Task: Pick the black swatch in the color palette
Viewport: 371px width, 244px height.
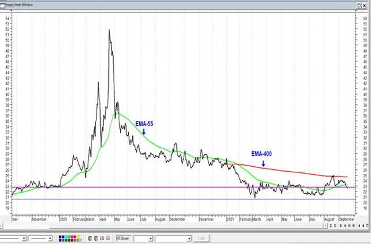Action: click(x=60, y=237)
